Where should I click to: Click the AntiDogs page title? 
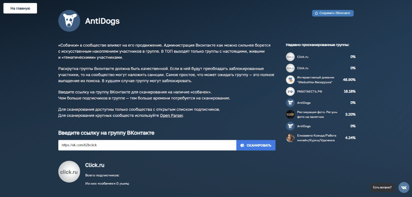[x=102, y=21]
